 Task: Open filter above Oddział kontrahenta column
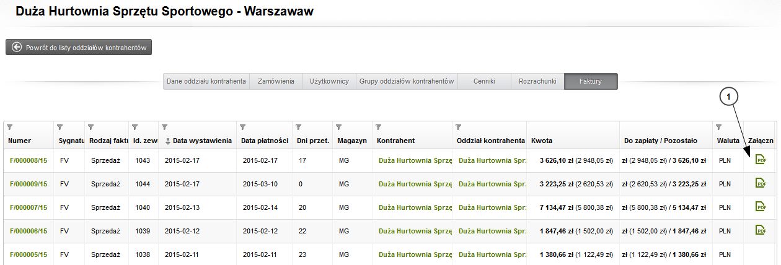(x=459, y=128)
